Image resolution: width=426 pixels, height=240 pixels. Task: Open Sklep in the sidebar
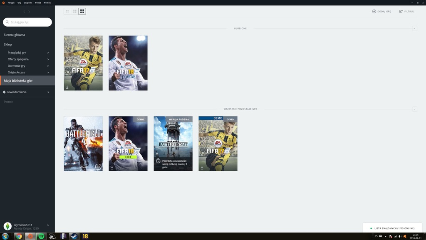click(x=7, y=44)
